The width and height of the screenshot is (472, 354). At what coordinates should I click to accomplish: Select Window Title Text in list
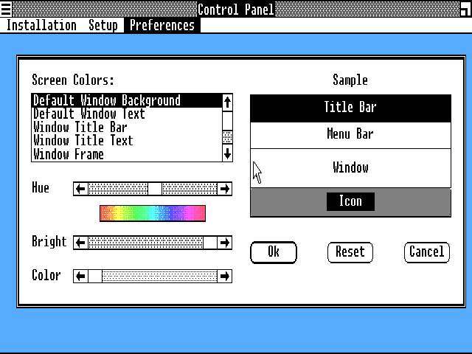pos(127,141)
